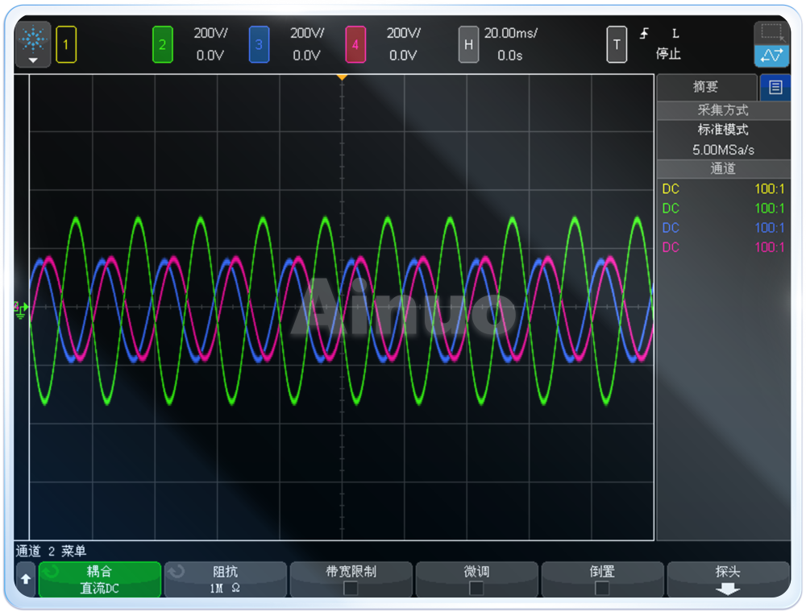The height and width of the screenshot is (612, 806).
Task: Open the Keysight logo main menu
Action: tap(33, 44)
